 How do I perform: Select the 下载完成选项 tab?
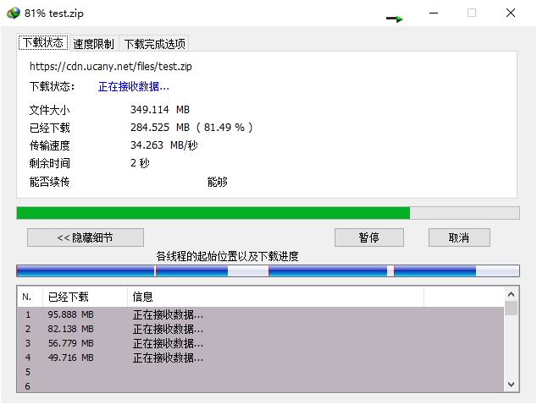(154, 44)
